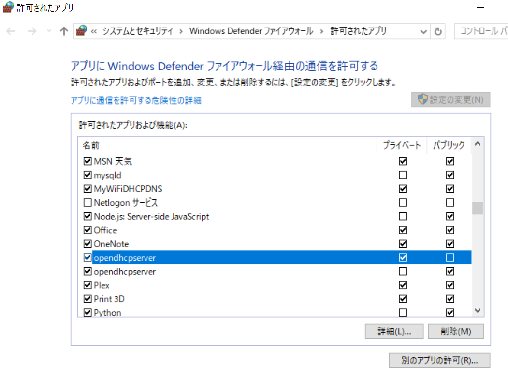Screen dimensions: 508x373
Task: Select the Print 3D list entry
Action: point(109,299)
